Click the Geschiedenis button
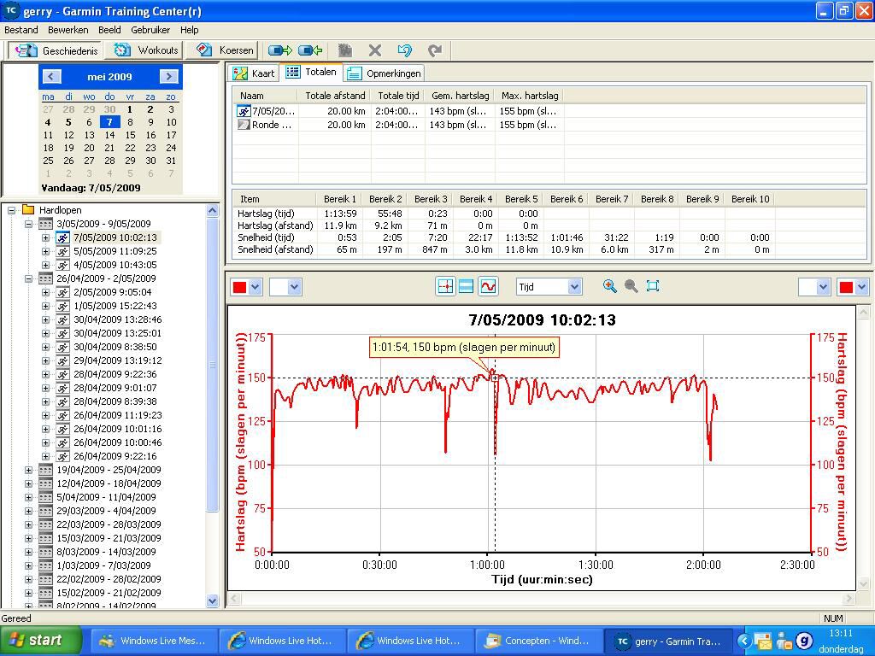This screenshot has height=656, width=875. [x=56, y=50]
